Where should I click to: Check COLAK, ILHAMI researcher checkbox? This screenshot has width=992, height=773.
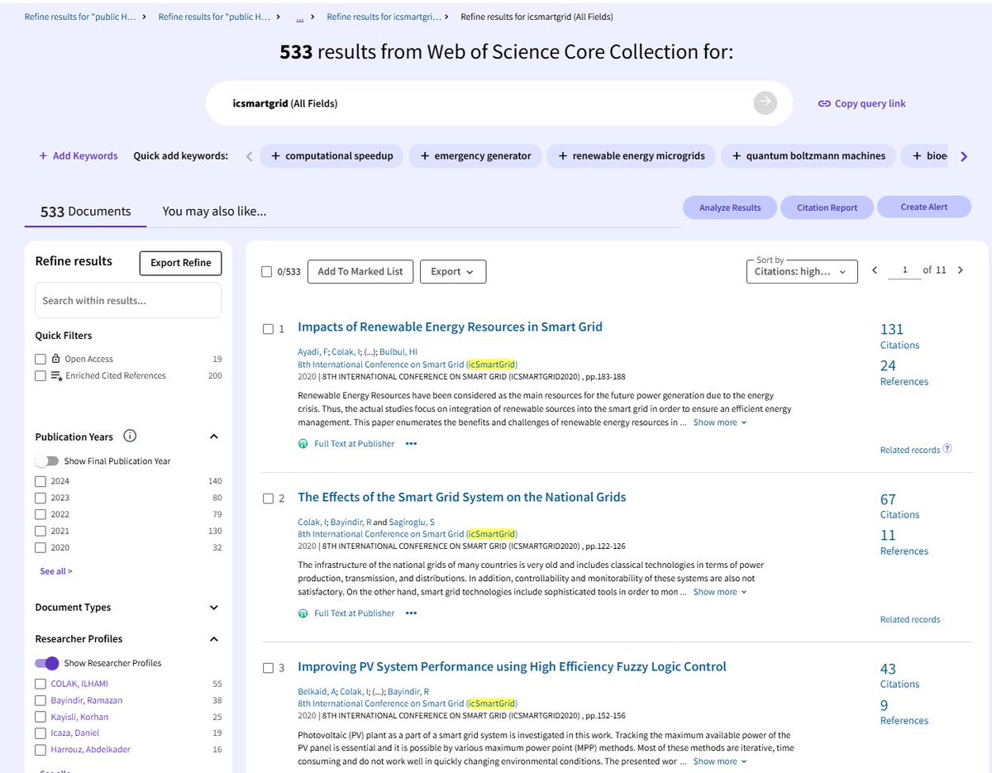[41, 684]
